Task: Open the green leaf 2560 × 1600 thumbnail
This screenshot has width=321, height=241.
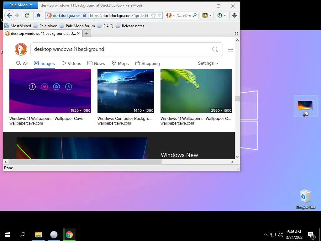Action: [196, 91]
